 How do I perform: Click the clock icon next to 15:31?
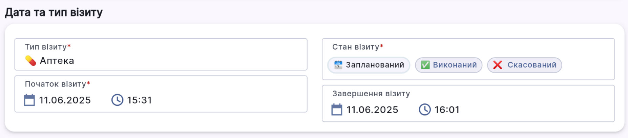117,100
